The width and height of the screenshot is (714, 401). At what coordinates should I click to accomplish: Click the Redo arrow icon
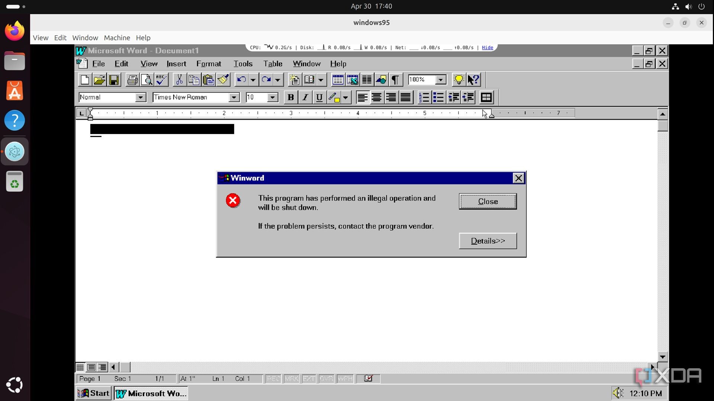(266, 80)
